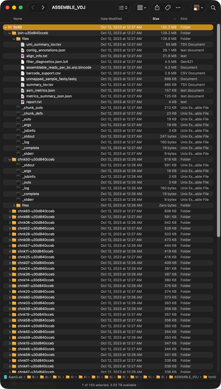Click the vertical scrollbar on the right
The image size is (221, 389).
[x=219, y=115]
